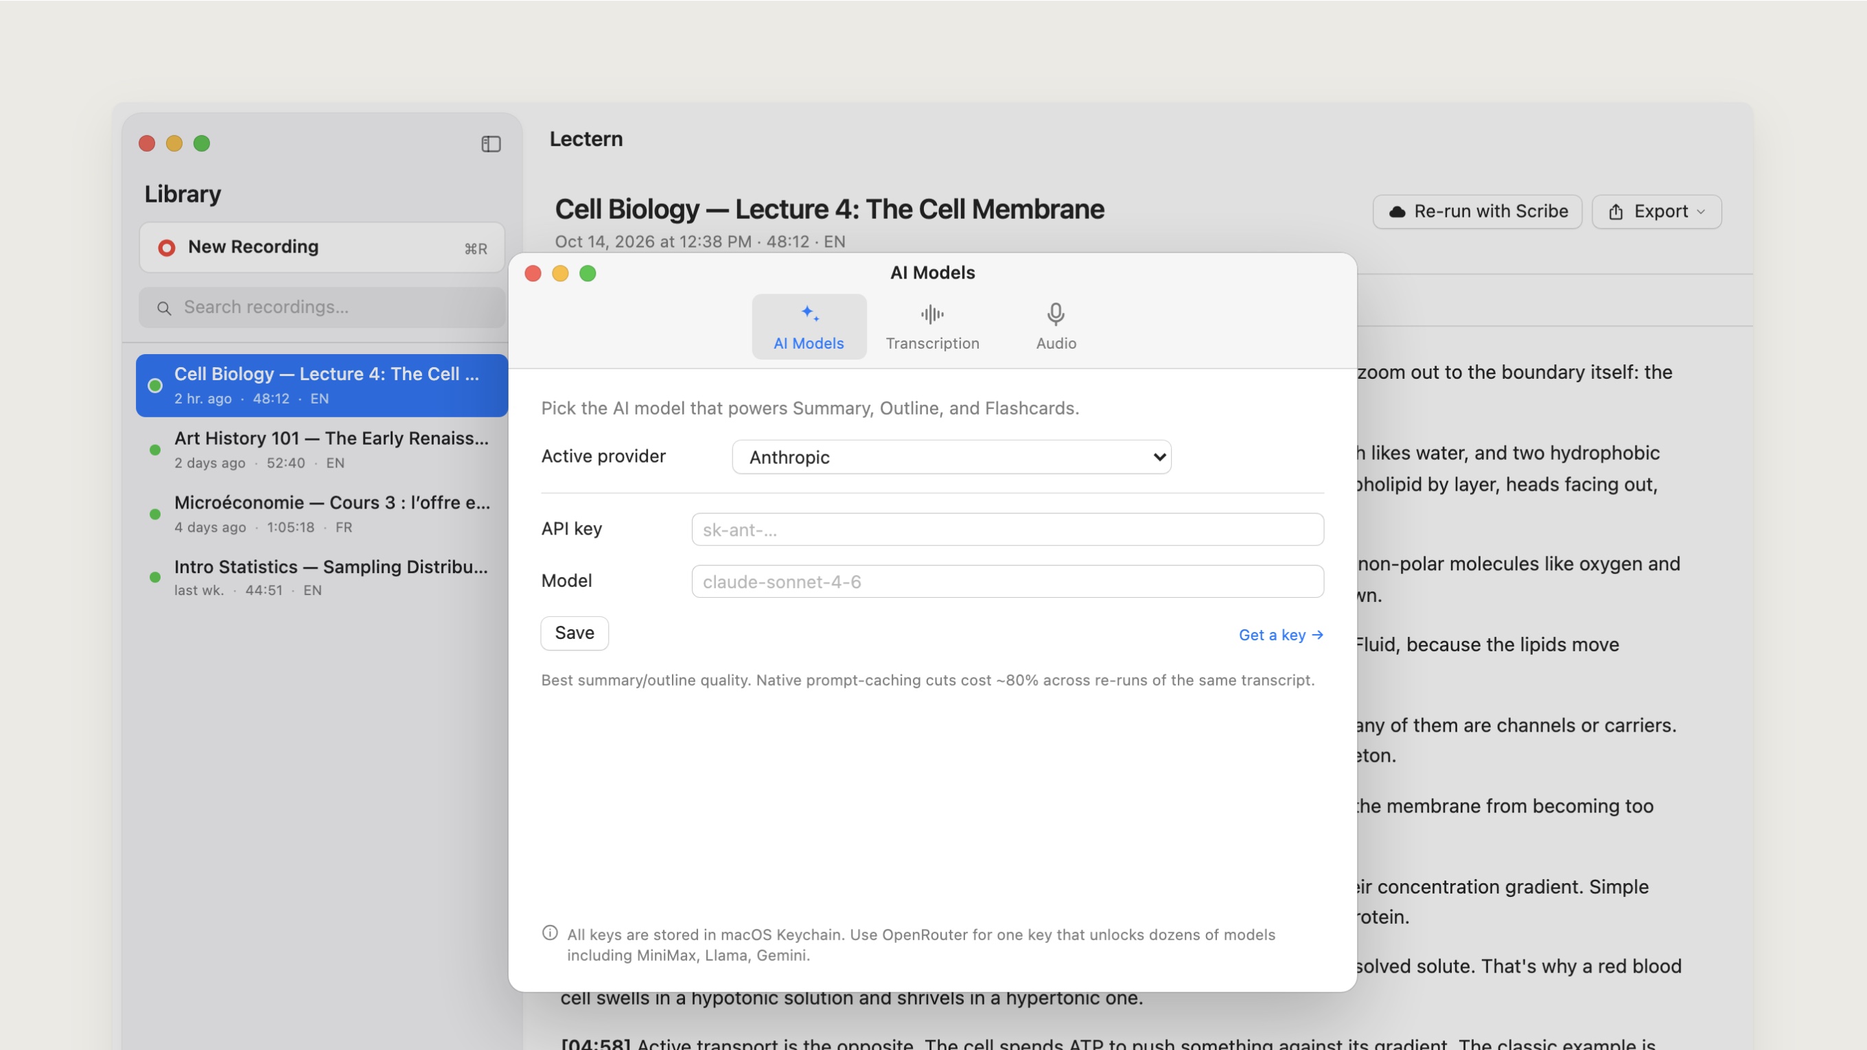The height and width of the screenshot is (1050, 1867).
Task: Click the share icon on Export
Action: tap(1616, 211)
